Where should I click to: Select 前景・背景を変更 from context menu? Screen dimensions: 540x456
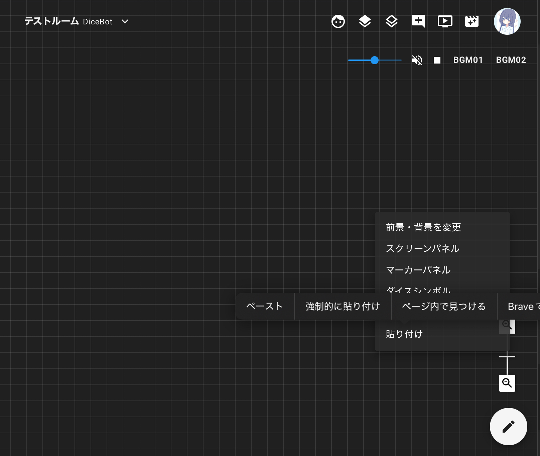pos(423,227)
